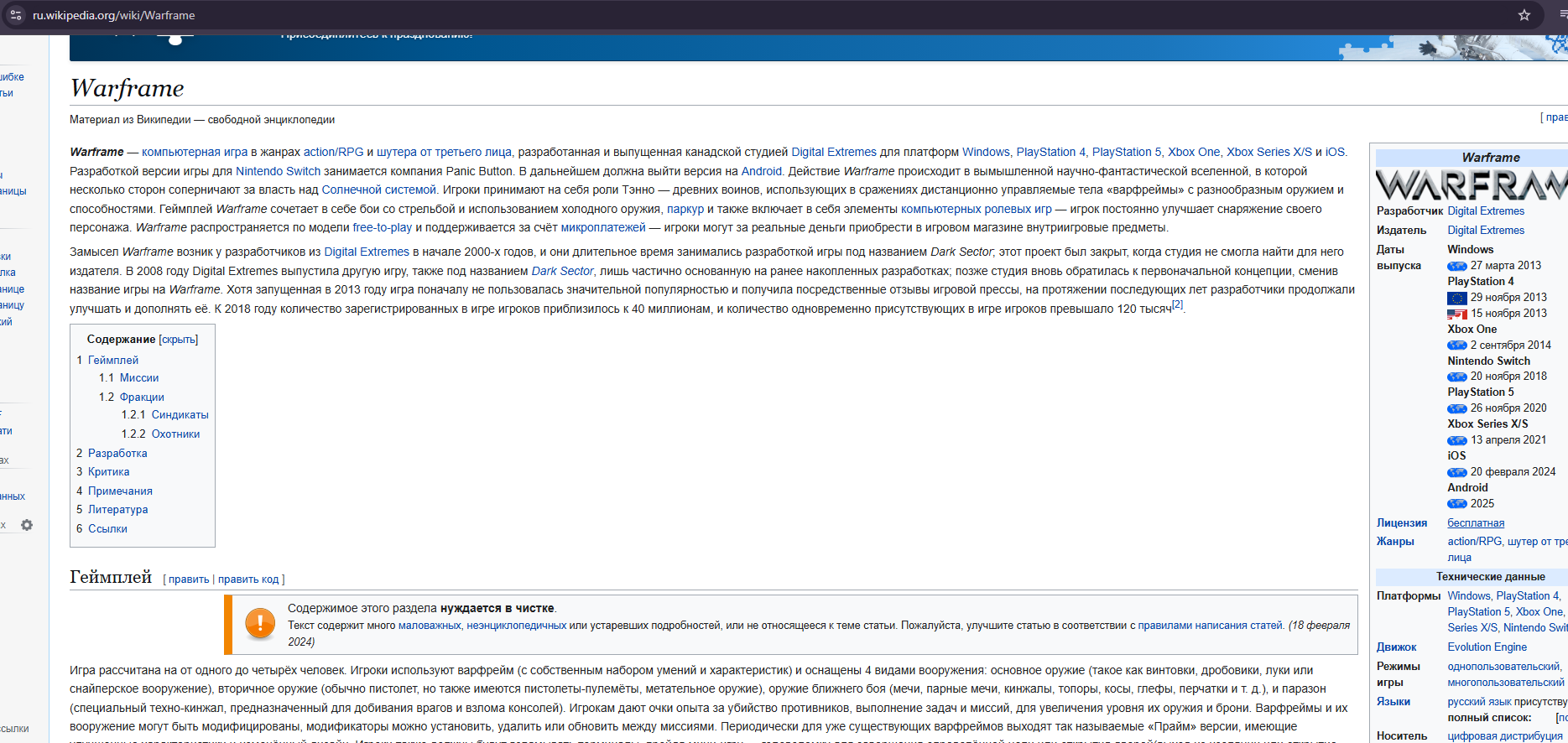
Task: Jump to section 2 Разработка
Action: click(117, 454)
